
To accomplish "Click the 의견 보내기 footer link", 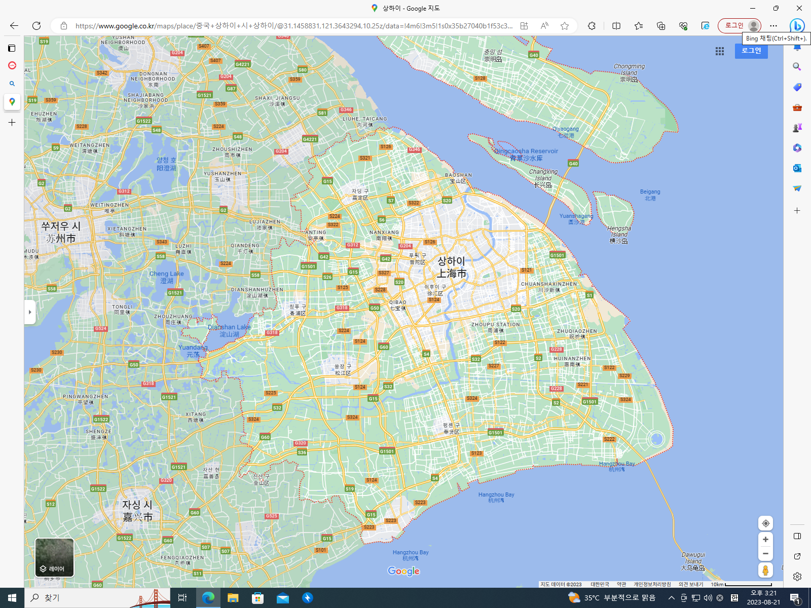I will point(690,584).
